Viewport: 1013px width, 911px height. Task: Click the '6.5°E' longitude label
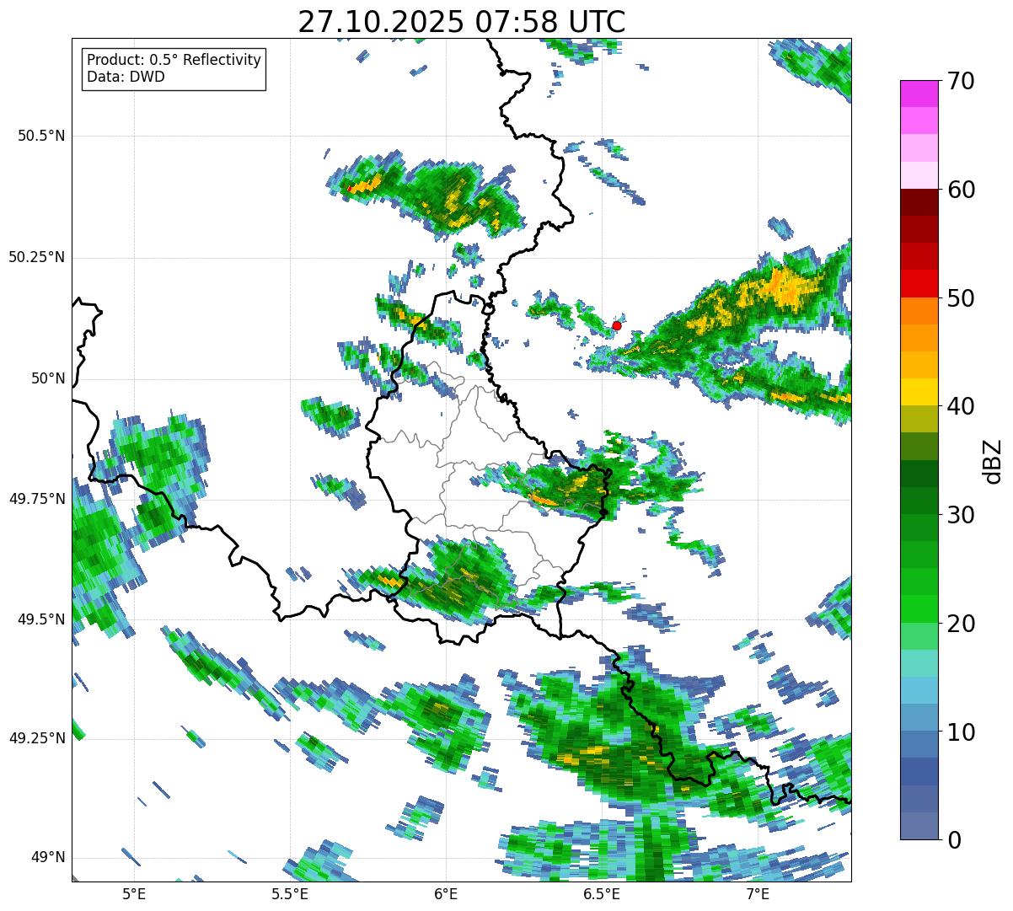click(x=602, y=893)
